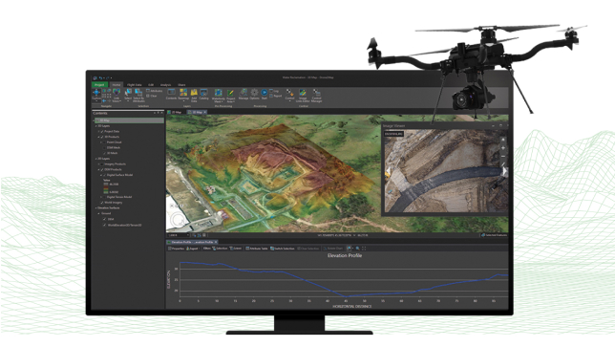Collapse the Ground surface group
The width and height of the screenshot is (615, 347).
point(98,213)
